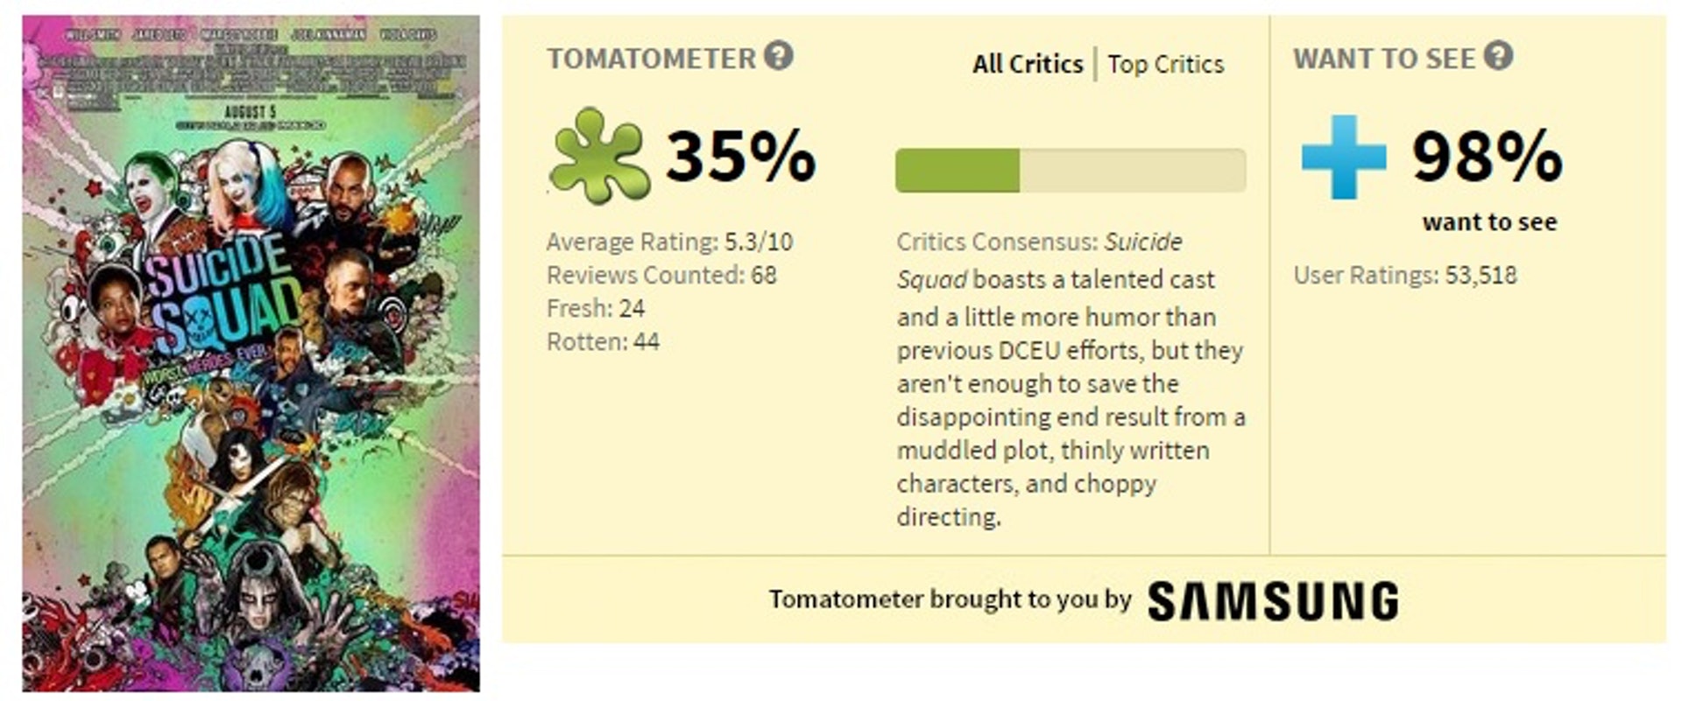Click the Samsung sponsor logo
This screenshot has height=701, width=1682.
tap(1273, 601)
